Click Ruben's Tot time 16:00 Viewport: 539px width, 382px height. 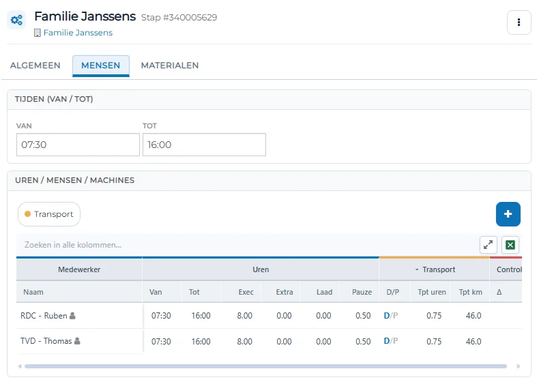pos(201,316)
